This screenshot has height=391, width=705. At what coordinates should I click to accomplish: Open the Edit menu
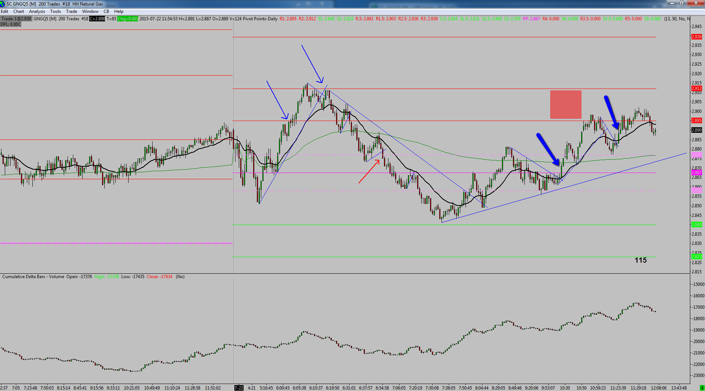(4, 11)
